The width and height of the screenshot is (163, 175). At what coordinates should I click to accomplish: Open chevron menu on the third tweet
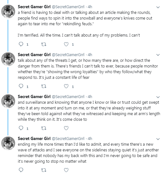(158, 97)
